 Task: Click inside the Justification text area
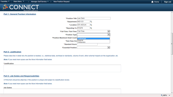click(x=62, y=68)
